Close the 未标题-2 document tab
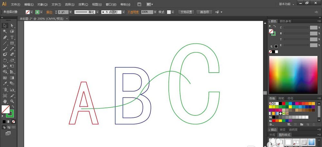Viewport: 322px width, 147px height. (67, 19)
